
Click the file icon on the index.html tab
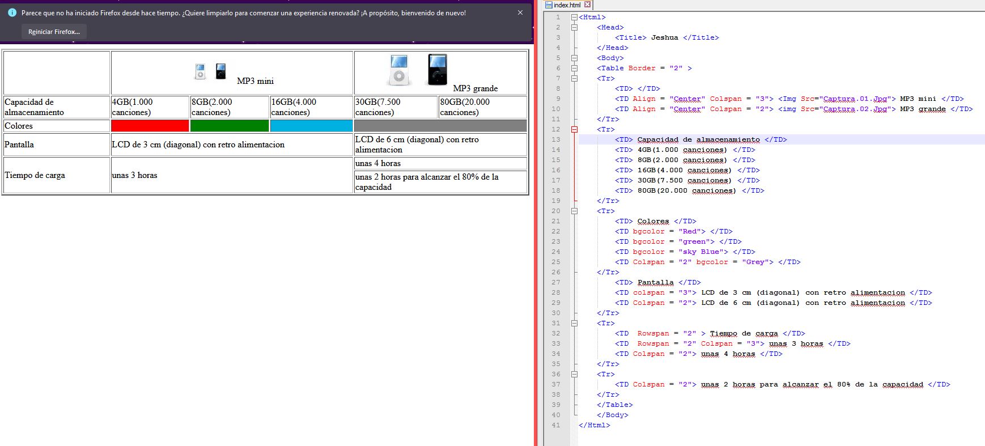549,5
